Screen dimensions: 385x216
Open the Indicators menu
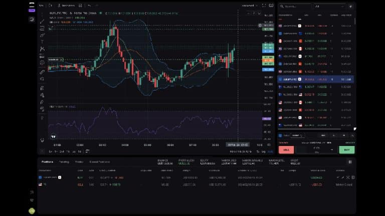pos(66,5)
